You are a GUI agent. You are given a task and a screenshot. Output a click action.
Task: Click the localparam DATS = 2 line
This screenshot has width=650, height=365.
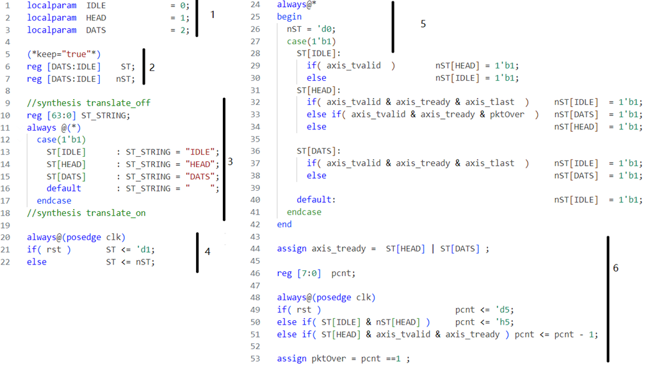108,30
